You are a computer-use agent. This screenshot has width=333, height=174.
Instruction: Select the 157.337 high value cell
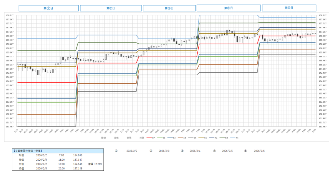(78, 160)
